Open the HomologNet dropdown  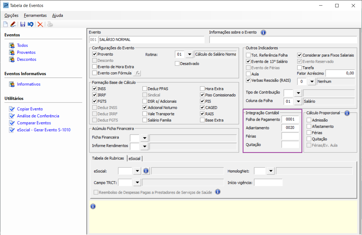coord(271,171)
